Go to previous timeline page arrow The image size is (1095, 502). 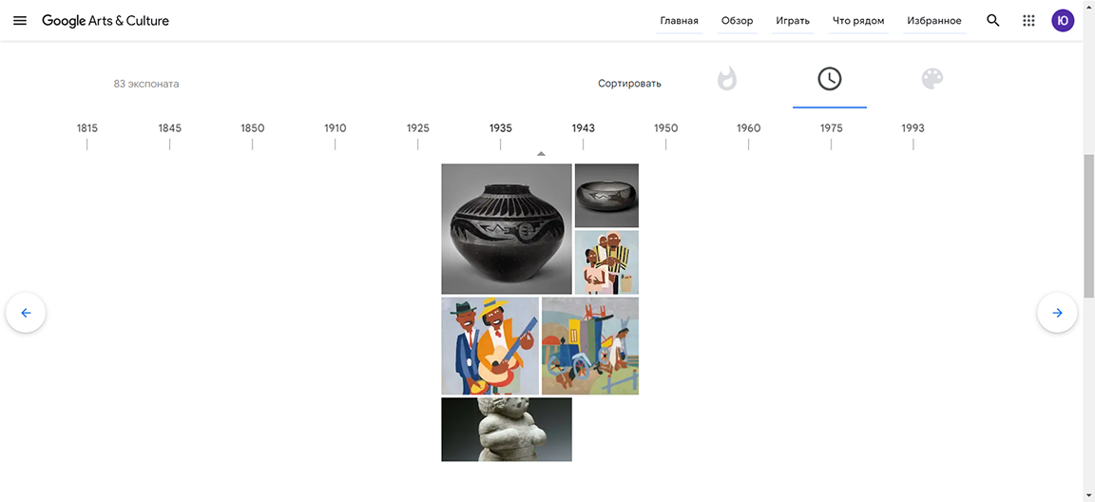(26, 313)
